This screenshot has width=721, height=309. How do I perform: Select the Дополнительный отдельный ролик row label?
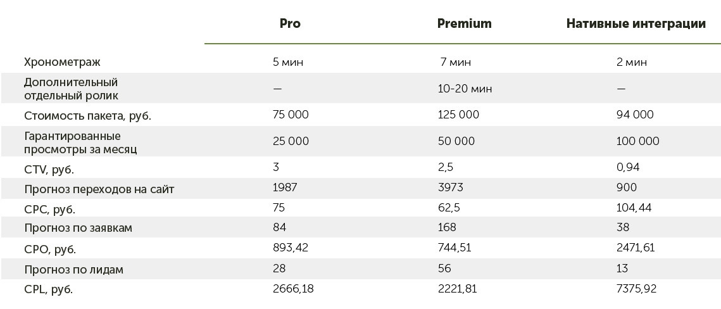coord(72,89)
